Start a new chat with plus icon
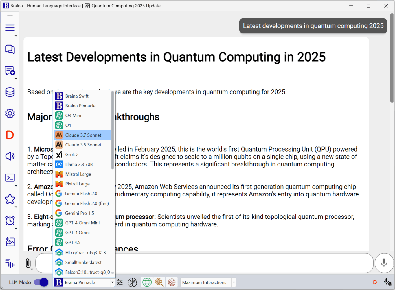The width and height of the screenshot is (395, 290). [x=10, y=71]
